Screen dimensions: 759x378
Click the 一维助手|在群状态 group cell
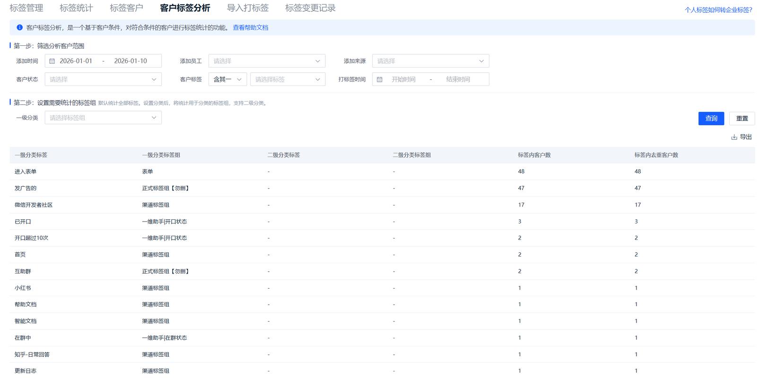[x=165, y=338]
